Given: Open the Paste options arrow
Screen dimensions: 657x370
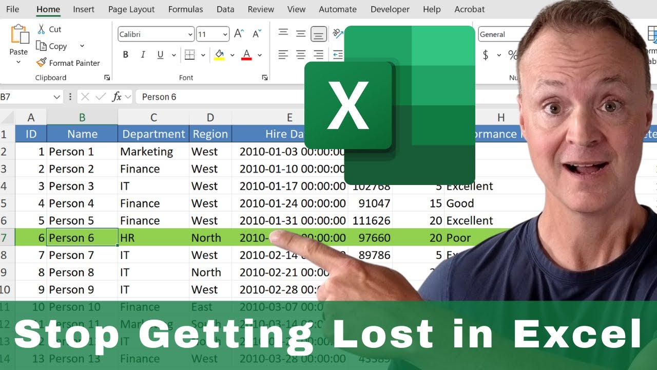Looking at the screenshot, I should tap(18, 62).
